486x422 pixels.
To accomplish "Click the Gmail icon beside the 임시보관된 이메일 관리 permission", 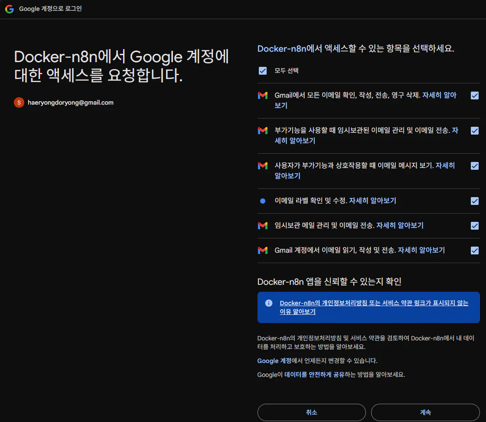I will (263, 131).
